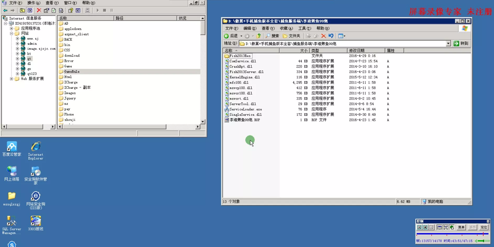
Task: Click the red delete X in IIS toolbar
Action: click(39, 10)
